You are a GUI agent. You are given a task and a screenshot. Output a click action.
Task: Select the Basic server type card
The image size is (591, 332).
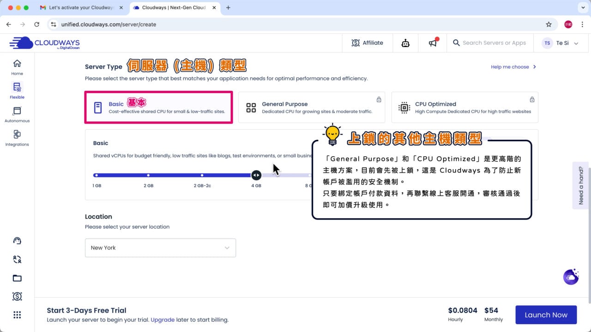point(158,107)
